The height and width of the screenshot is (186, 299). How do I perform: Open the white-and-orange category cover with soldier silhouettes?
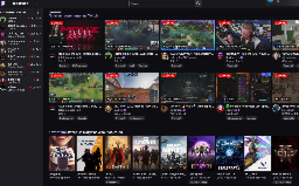(90, 153)
